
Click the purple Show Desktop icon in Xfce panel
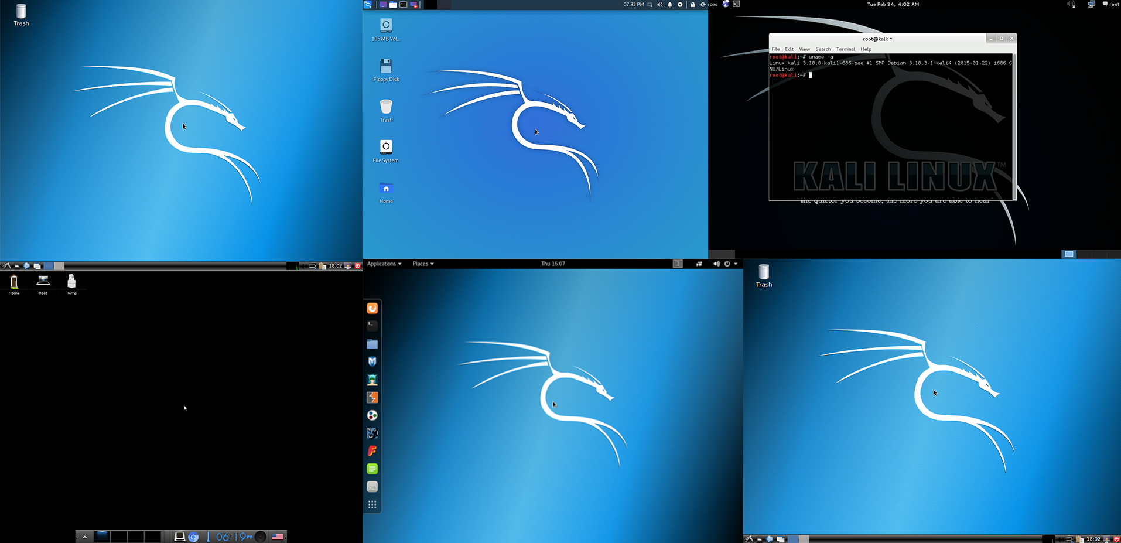pyautogui.click(x=382, y=5)
